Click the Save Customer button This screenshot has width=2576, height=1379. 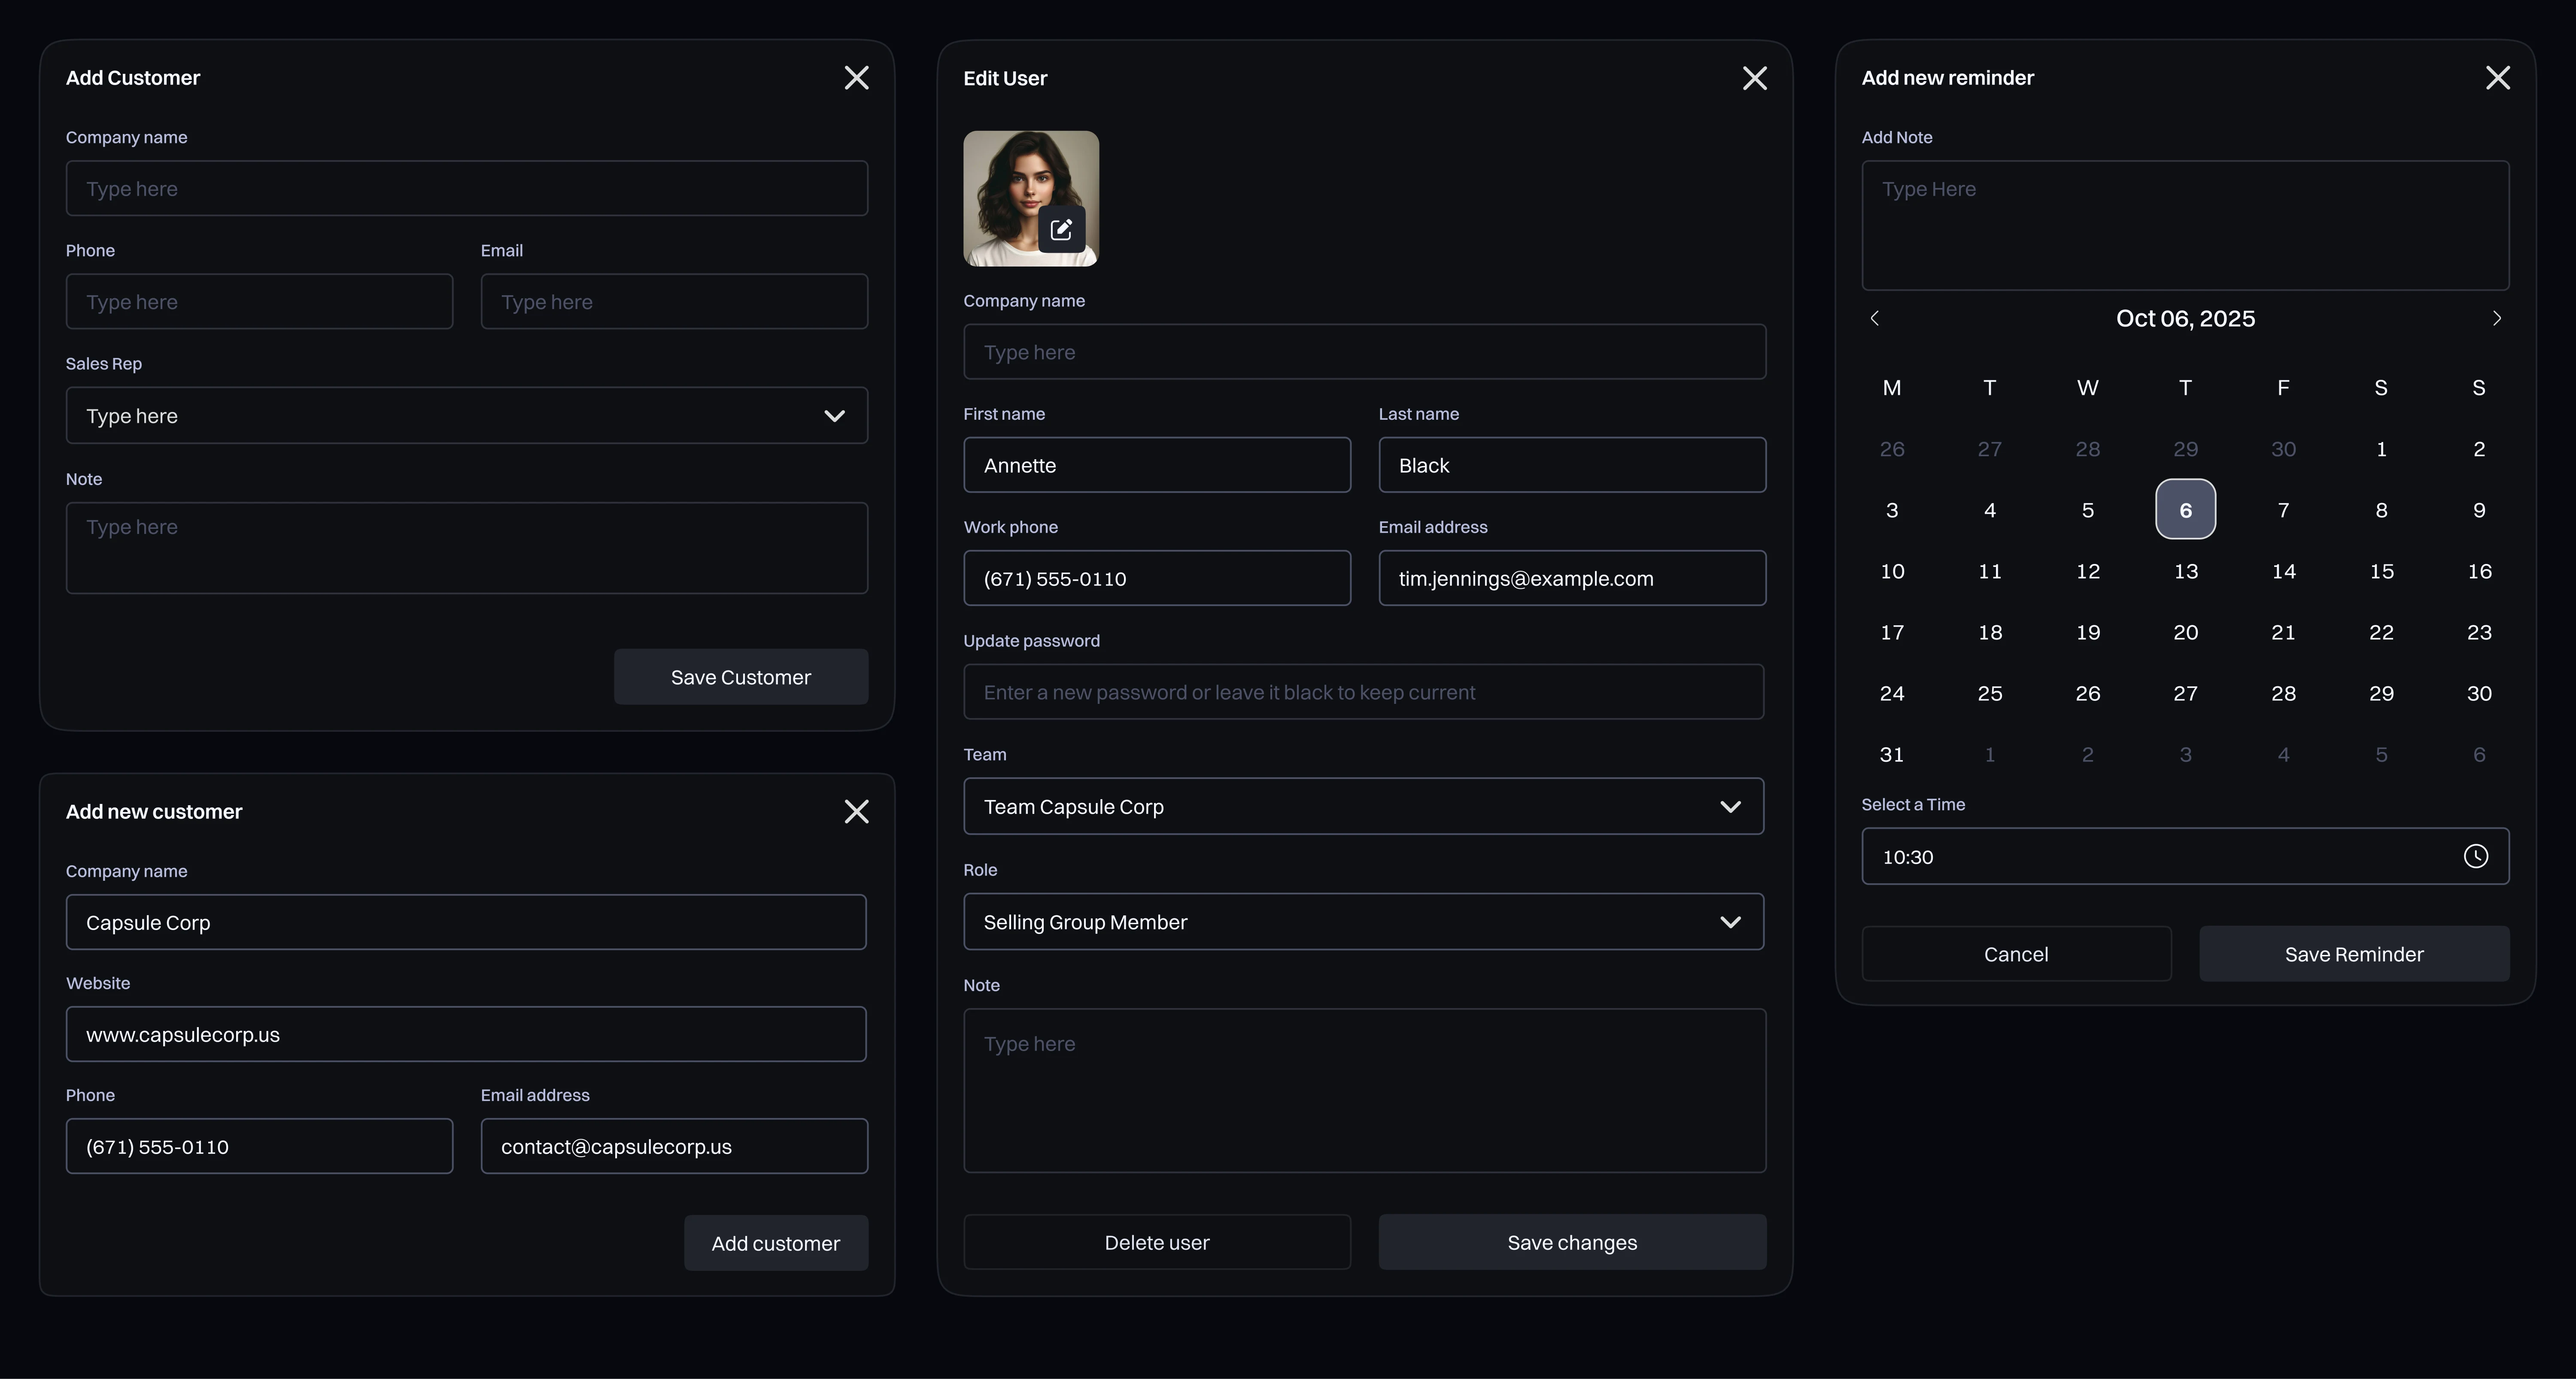point(741,677)
